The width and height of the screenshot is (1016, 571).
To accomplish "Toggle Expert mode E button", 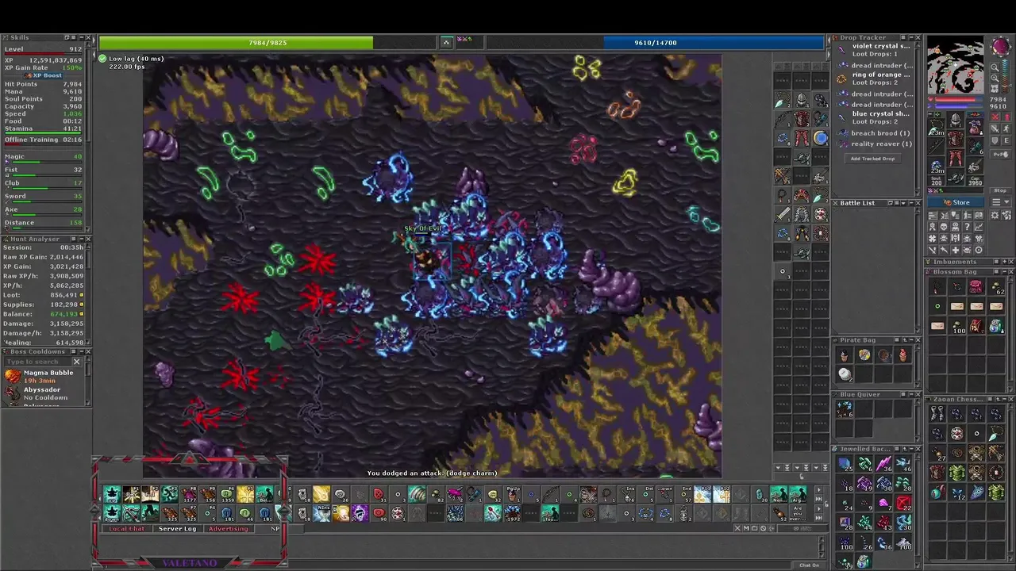I will (1006, 140).
